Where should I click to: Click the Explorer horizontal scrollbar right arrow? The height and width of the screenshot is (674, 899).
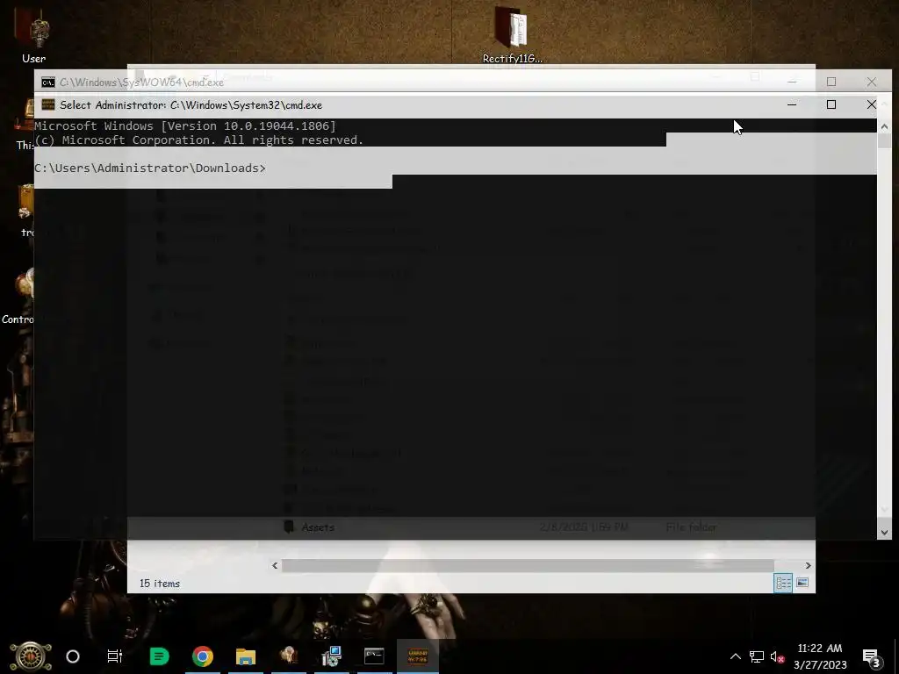808,565
